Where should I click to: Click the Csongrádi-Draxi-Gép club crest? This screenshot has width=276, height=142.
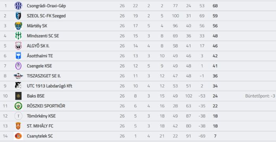(18, 6)
